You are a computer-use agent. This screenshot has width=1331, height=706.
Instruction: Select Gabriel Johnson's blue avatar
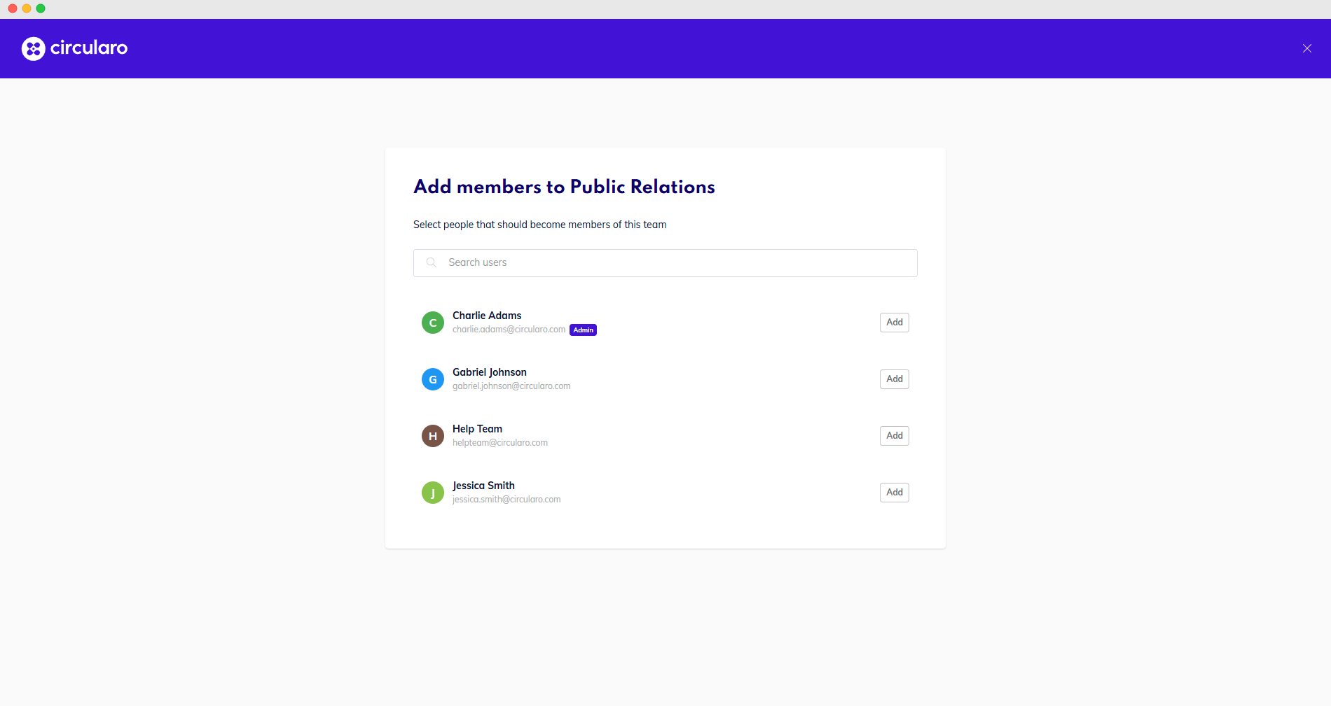(x=432, y=379)
